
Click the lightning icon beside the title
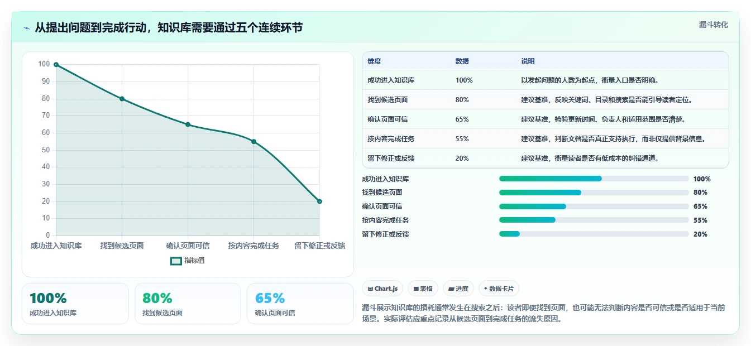pos(27,28)
